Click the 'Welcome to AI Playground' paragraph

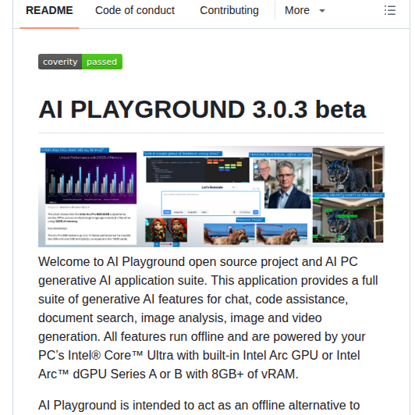pos(208,317)
